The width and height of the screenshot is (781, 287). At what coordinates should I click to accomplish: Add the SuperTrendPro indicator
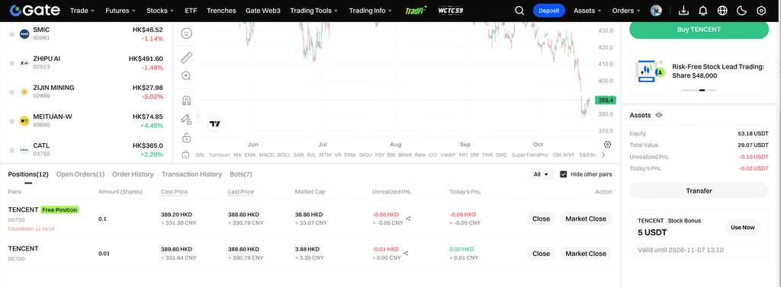(529, 155)
